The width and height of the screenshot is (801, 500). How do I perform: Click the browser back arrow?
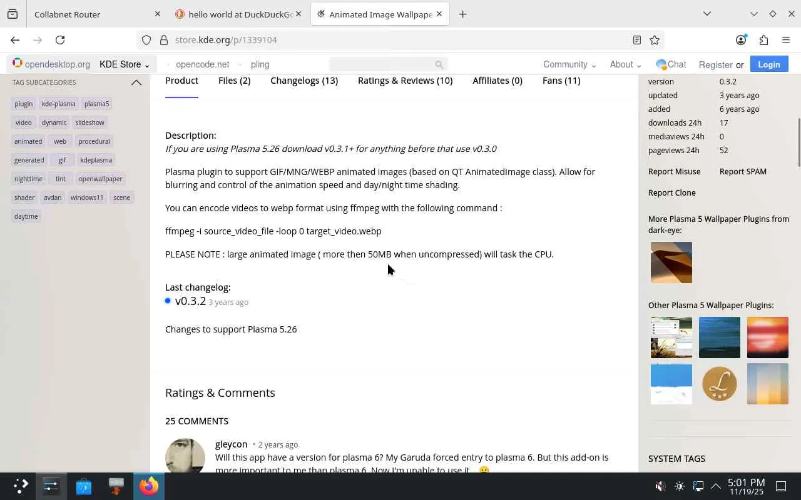click(15, 40)
